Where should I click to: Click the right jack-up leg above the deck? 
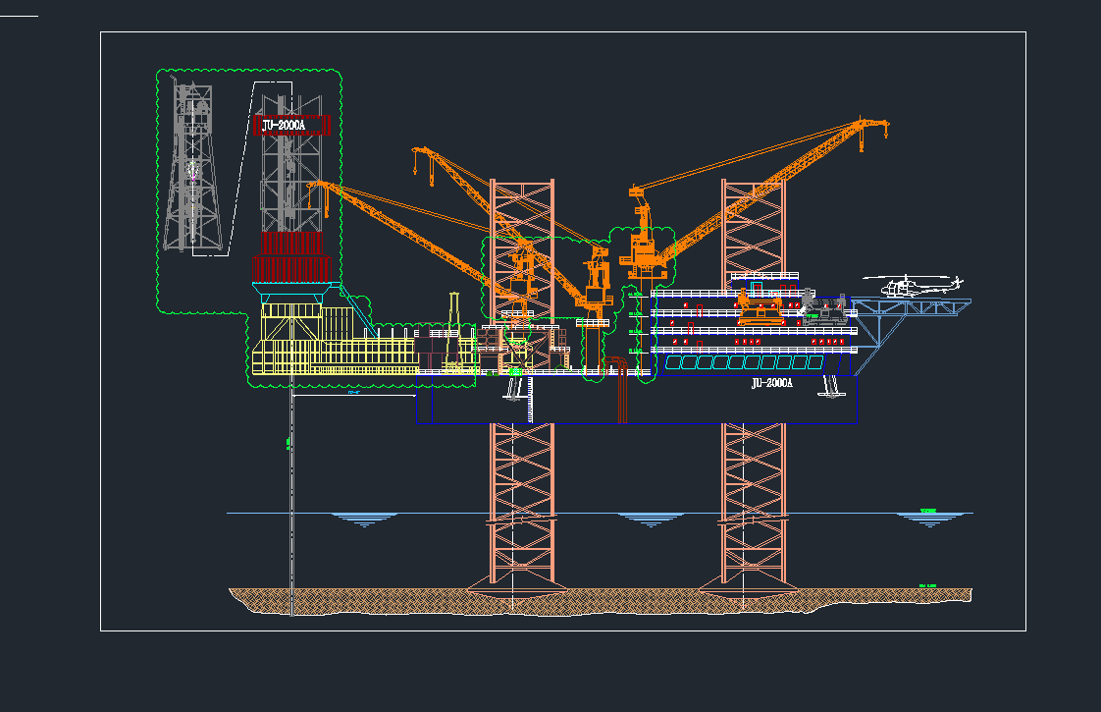[753, 224]
